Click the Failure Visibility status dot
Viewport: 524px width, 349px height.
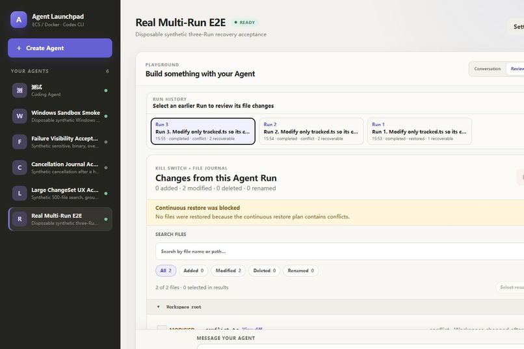pyautogui.click(x=106, y=142)
